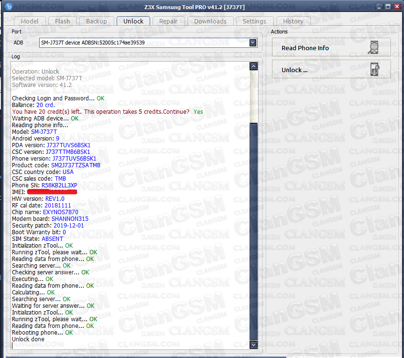This screenshot has width=404, height=358.
Task: Click the unlocked phone icon on Unlock
Action: 375,69
